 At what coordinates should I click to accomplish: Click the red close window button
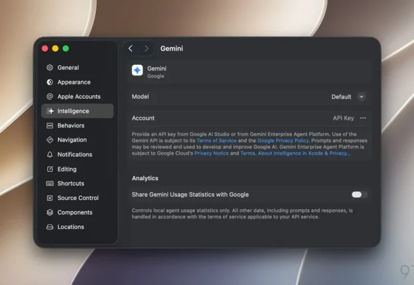(45, 48)
